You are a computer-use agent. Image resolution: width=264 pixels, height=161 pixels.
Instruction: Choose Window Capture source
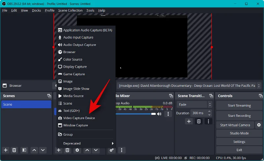86,125
